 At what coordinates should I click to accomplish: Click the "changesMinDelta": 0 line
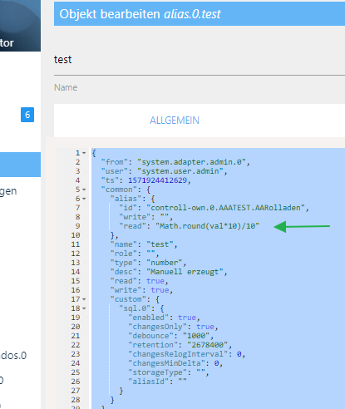pyautogui.click(x=175, y=363)
